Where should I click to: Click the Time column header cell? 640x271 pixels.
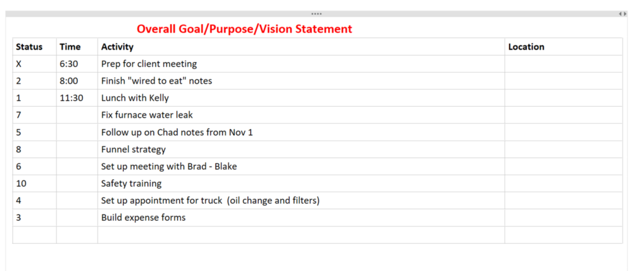click(77, 47)
